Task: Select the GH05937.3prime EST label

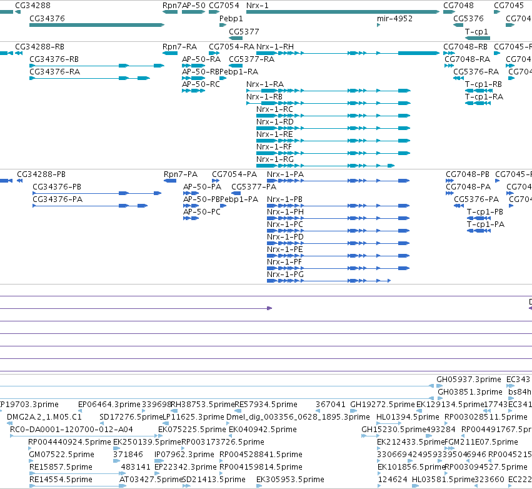Action: (469, 380)
